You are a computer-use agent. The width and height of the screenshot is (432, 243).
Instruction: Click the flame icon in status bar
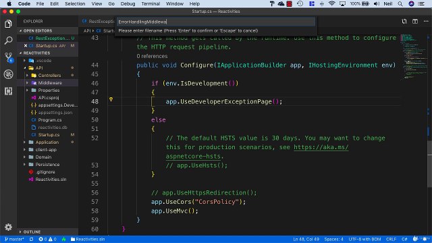(63, 239)
